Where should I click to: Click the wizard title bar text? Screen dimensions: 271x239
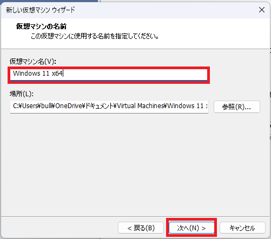(x=41, y=10)
